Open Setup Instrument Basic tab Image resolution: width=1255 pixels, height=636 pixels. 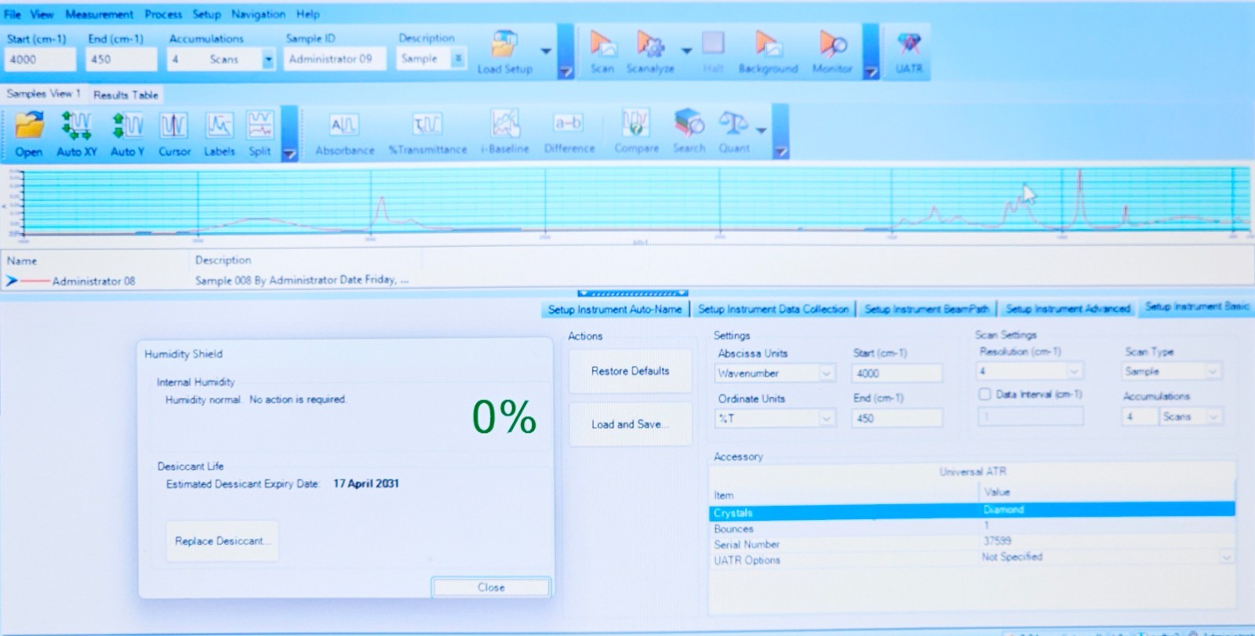tap(1197, 307)
